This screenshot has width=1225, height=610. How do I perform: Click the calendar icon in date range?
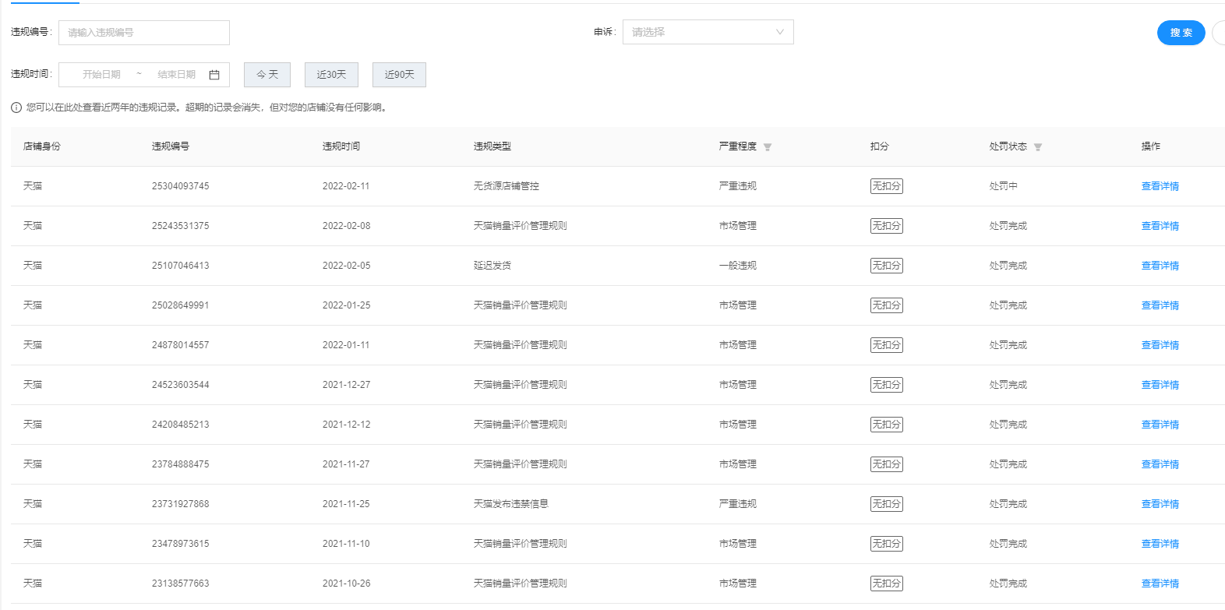coord(214,75)
